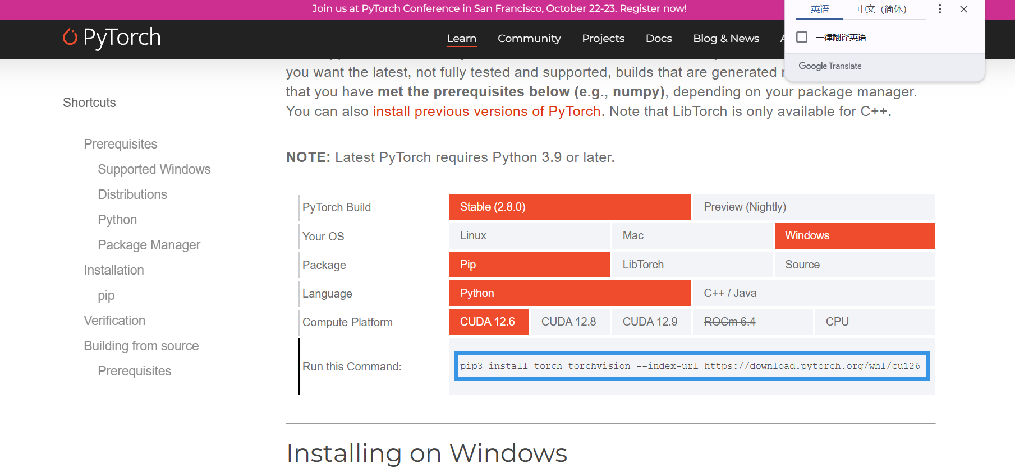Choose Linux as your OS
The height and width of the screenshot is (473, 1015).
(x=530, y=236)
